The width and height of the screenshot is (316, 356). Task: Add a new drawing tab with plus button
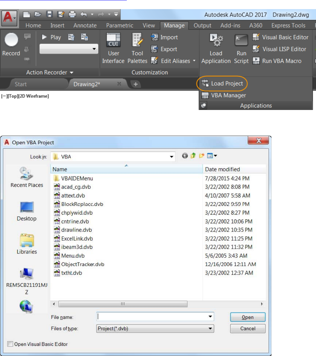tap(136, 84)
